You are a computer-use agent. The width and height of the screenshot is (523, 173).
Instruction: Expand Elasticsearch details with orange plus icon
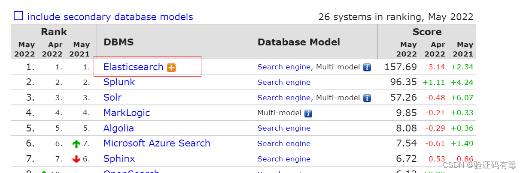171,68
